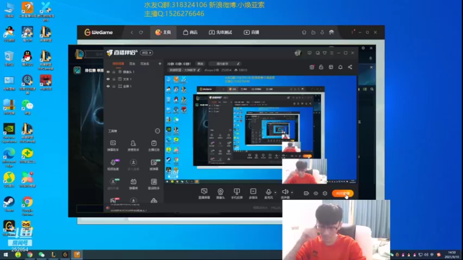
Task: Open the WeChat desktop shortcut
Action: 27,107
